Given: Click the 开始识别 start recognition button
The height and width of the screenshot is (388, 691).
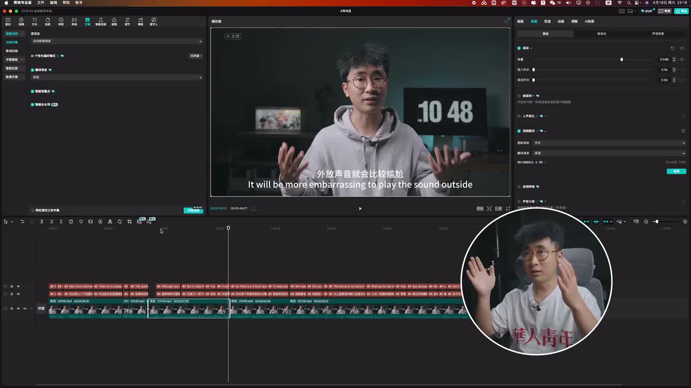Looking at the screenshot, I should coord(193,210).
